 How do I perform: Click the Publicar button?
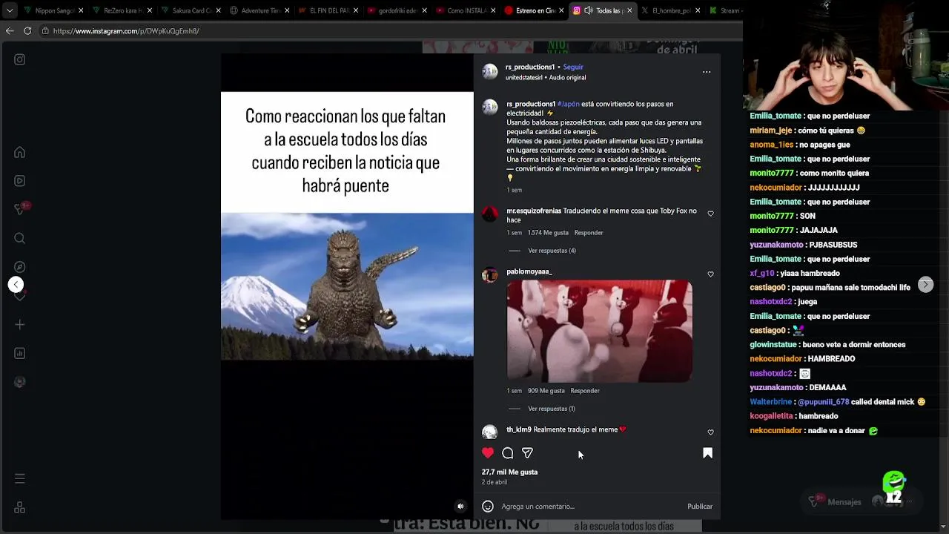tap(700, 507)
